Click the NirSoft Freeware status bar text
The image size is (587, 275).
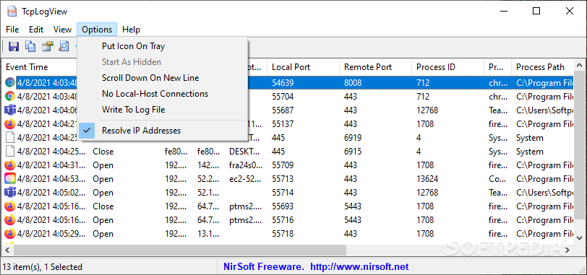(x=264, y=267)
